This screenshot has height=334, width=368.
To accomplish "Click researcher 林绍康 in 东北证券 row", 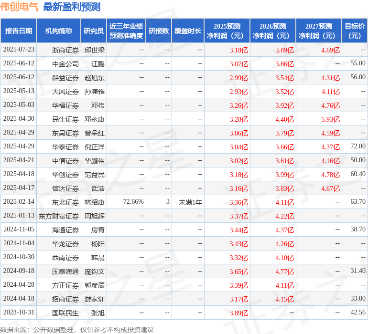I will click(94, 202).
